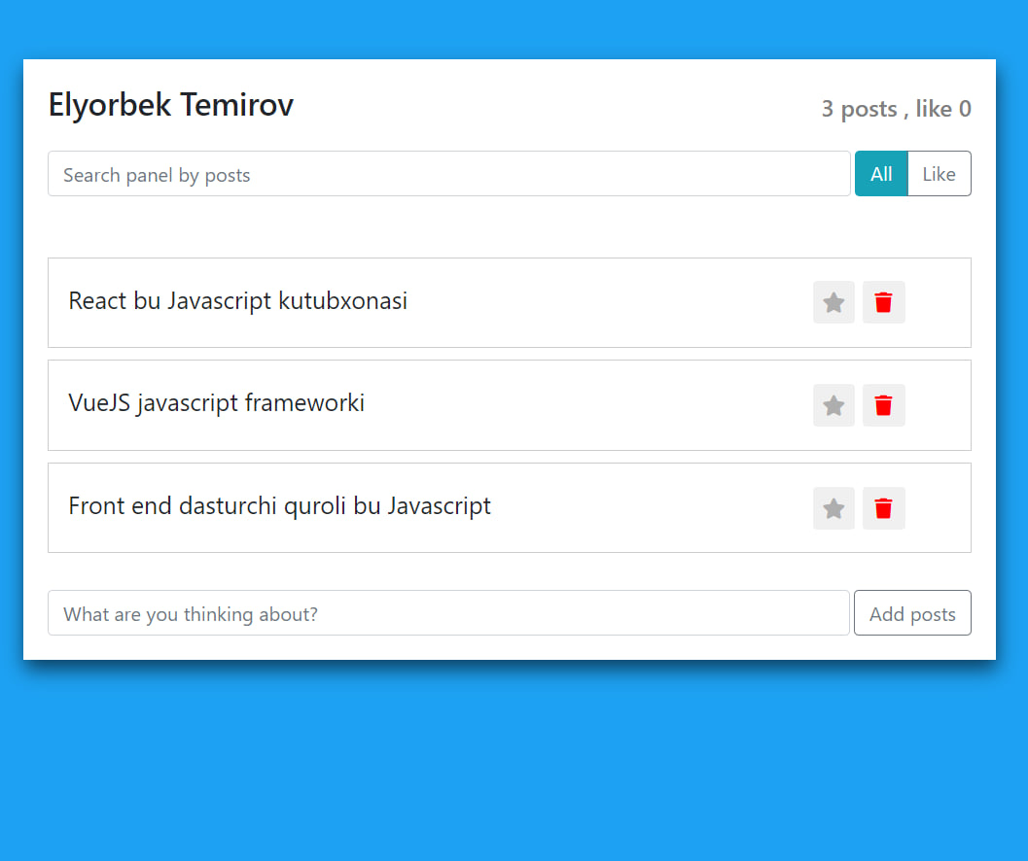Click trash icon on the VueJS post

point(883,405)
